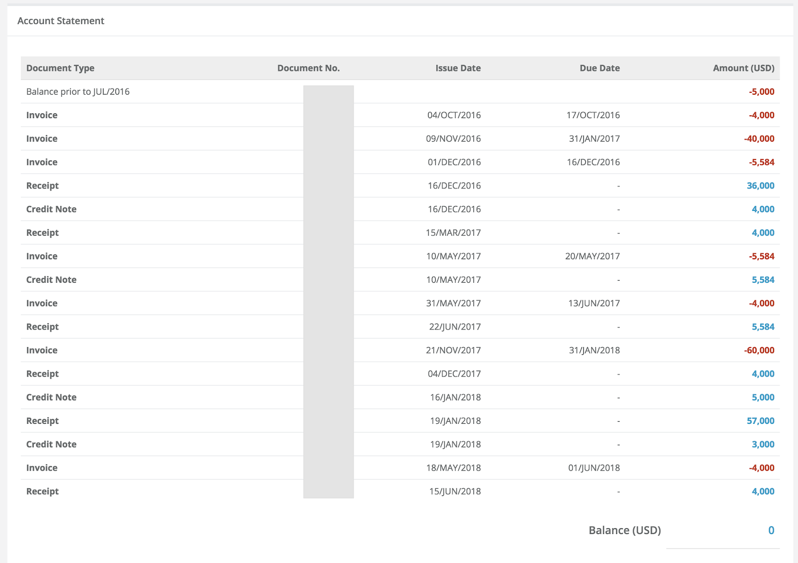Viewport: 798px width, 563px height.
Task: Open the Receipt issued on 15/JUN/2018
Action: (x=42, y=491)
